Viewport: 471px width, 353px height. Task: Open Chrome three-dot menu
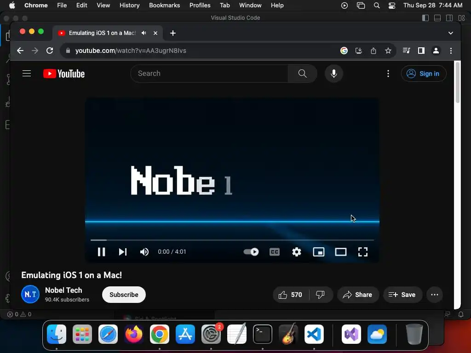click(451, 51)
